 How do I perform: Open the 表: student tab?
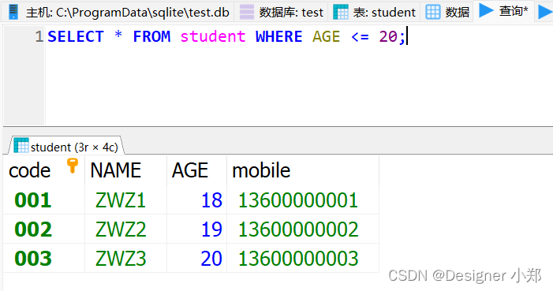click(374, 13)
